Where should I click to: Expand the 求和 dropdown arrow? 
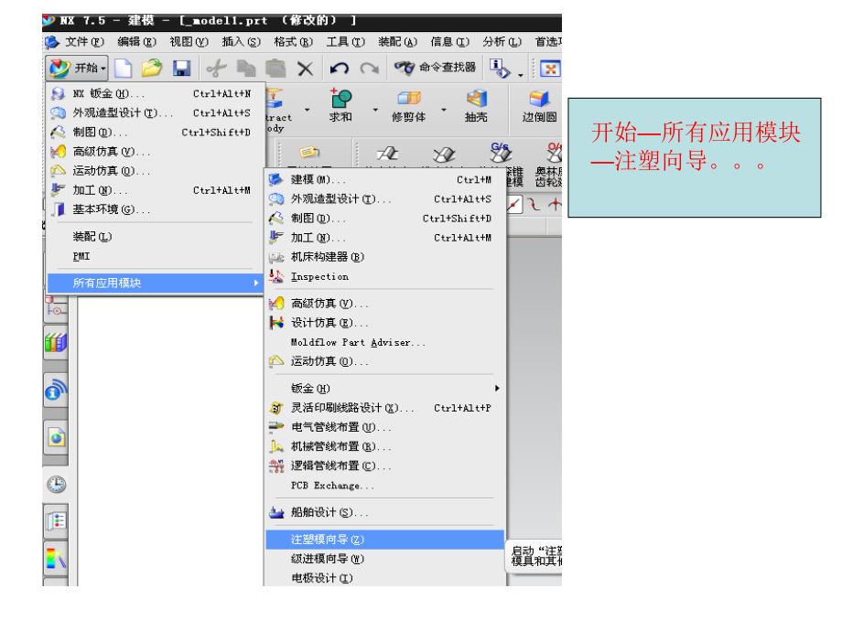375,110
